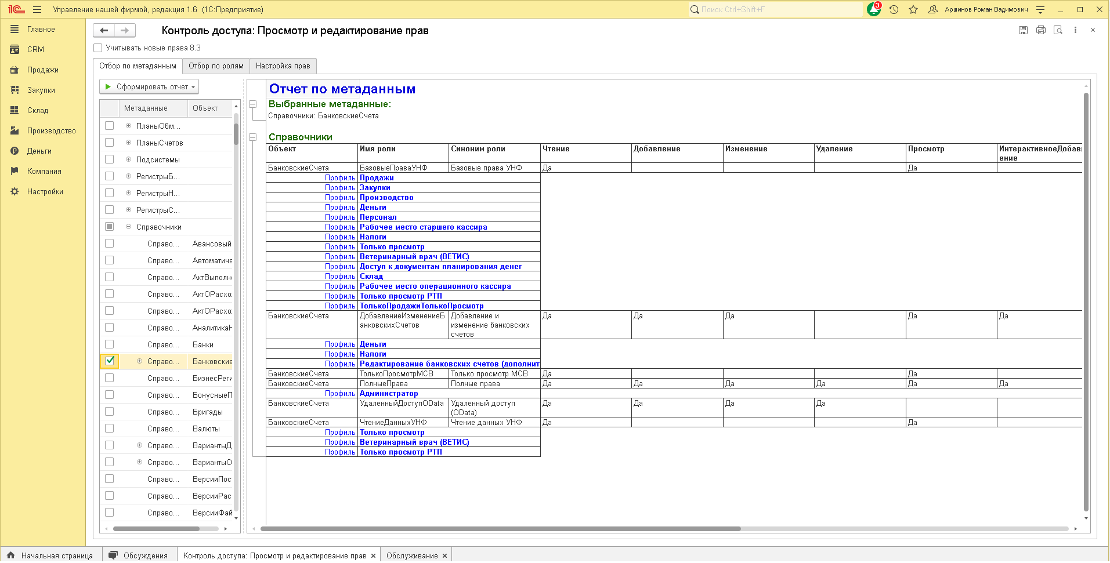
Task: Expand the Подсистемы tree node
Action: pos(128,159)
